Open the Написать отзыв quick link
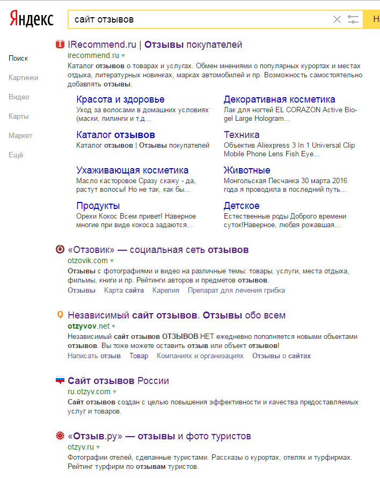380x478 pixels. [94, 356]
